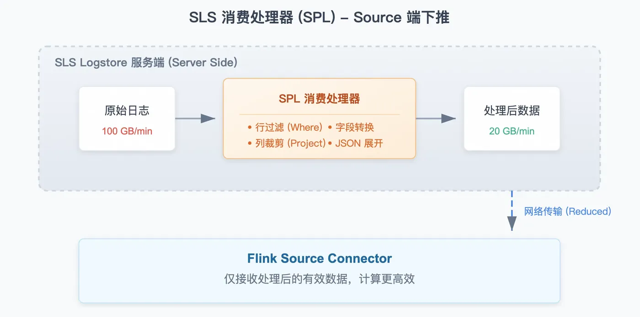Click the JSON 展开 bullet item
The image size is (640, 317).
[358, 143]
